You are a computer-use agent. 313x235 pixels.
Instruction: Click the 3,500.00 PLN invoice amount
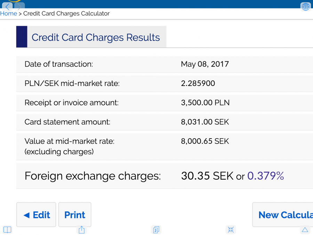[x=205, y=103]
